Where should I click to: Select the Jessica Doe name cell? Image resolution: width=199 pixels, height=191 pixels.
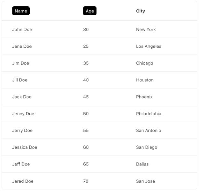coord(25,148)
